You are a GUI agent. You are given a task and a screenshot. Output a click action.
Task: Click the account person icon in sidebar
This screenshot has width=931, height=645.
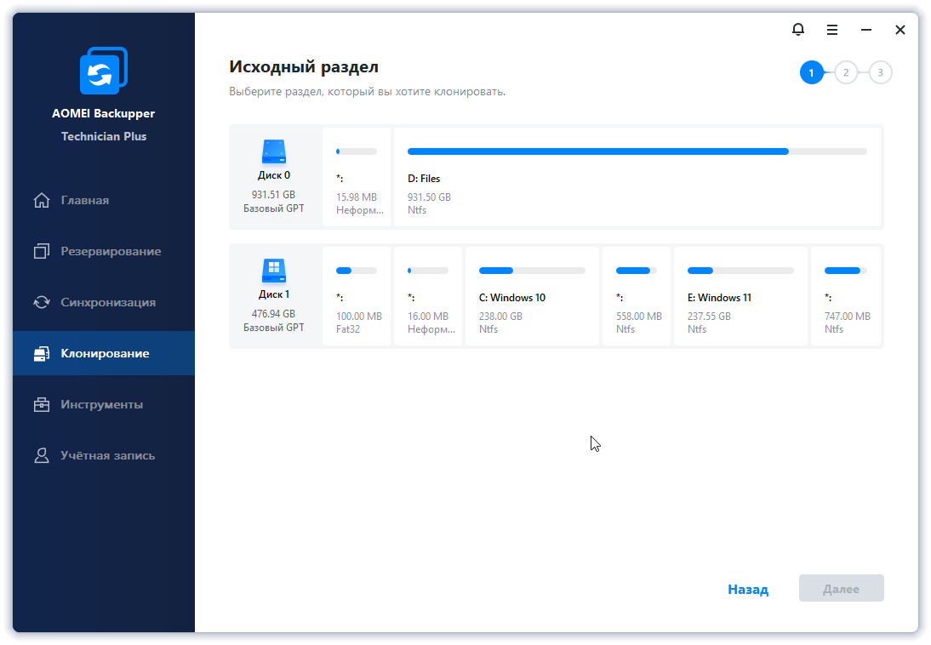coord(41,456)
